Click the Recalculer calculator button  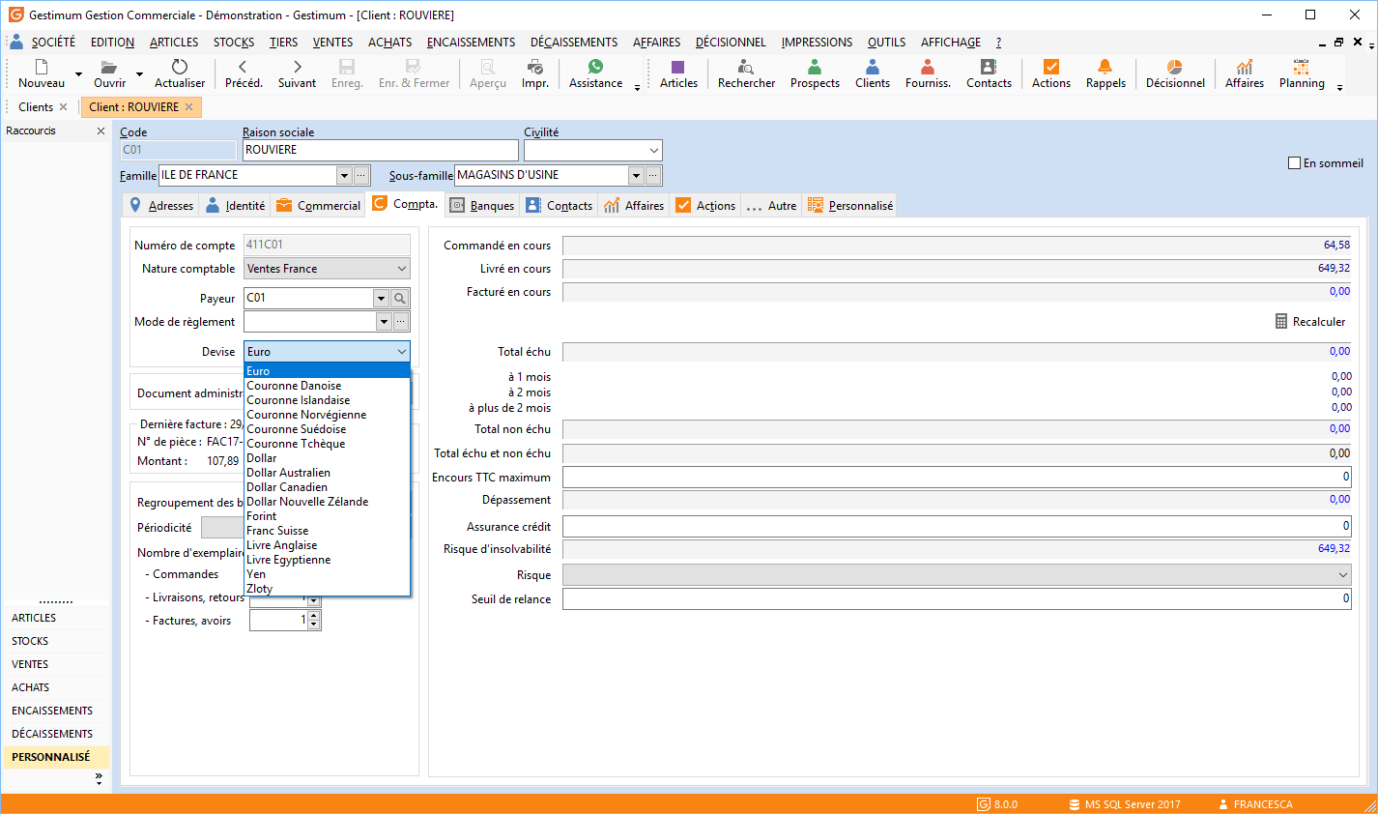[x=1310, y=321]
